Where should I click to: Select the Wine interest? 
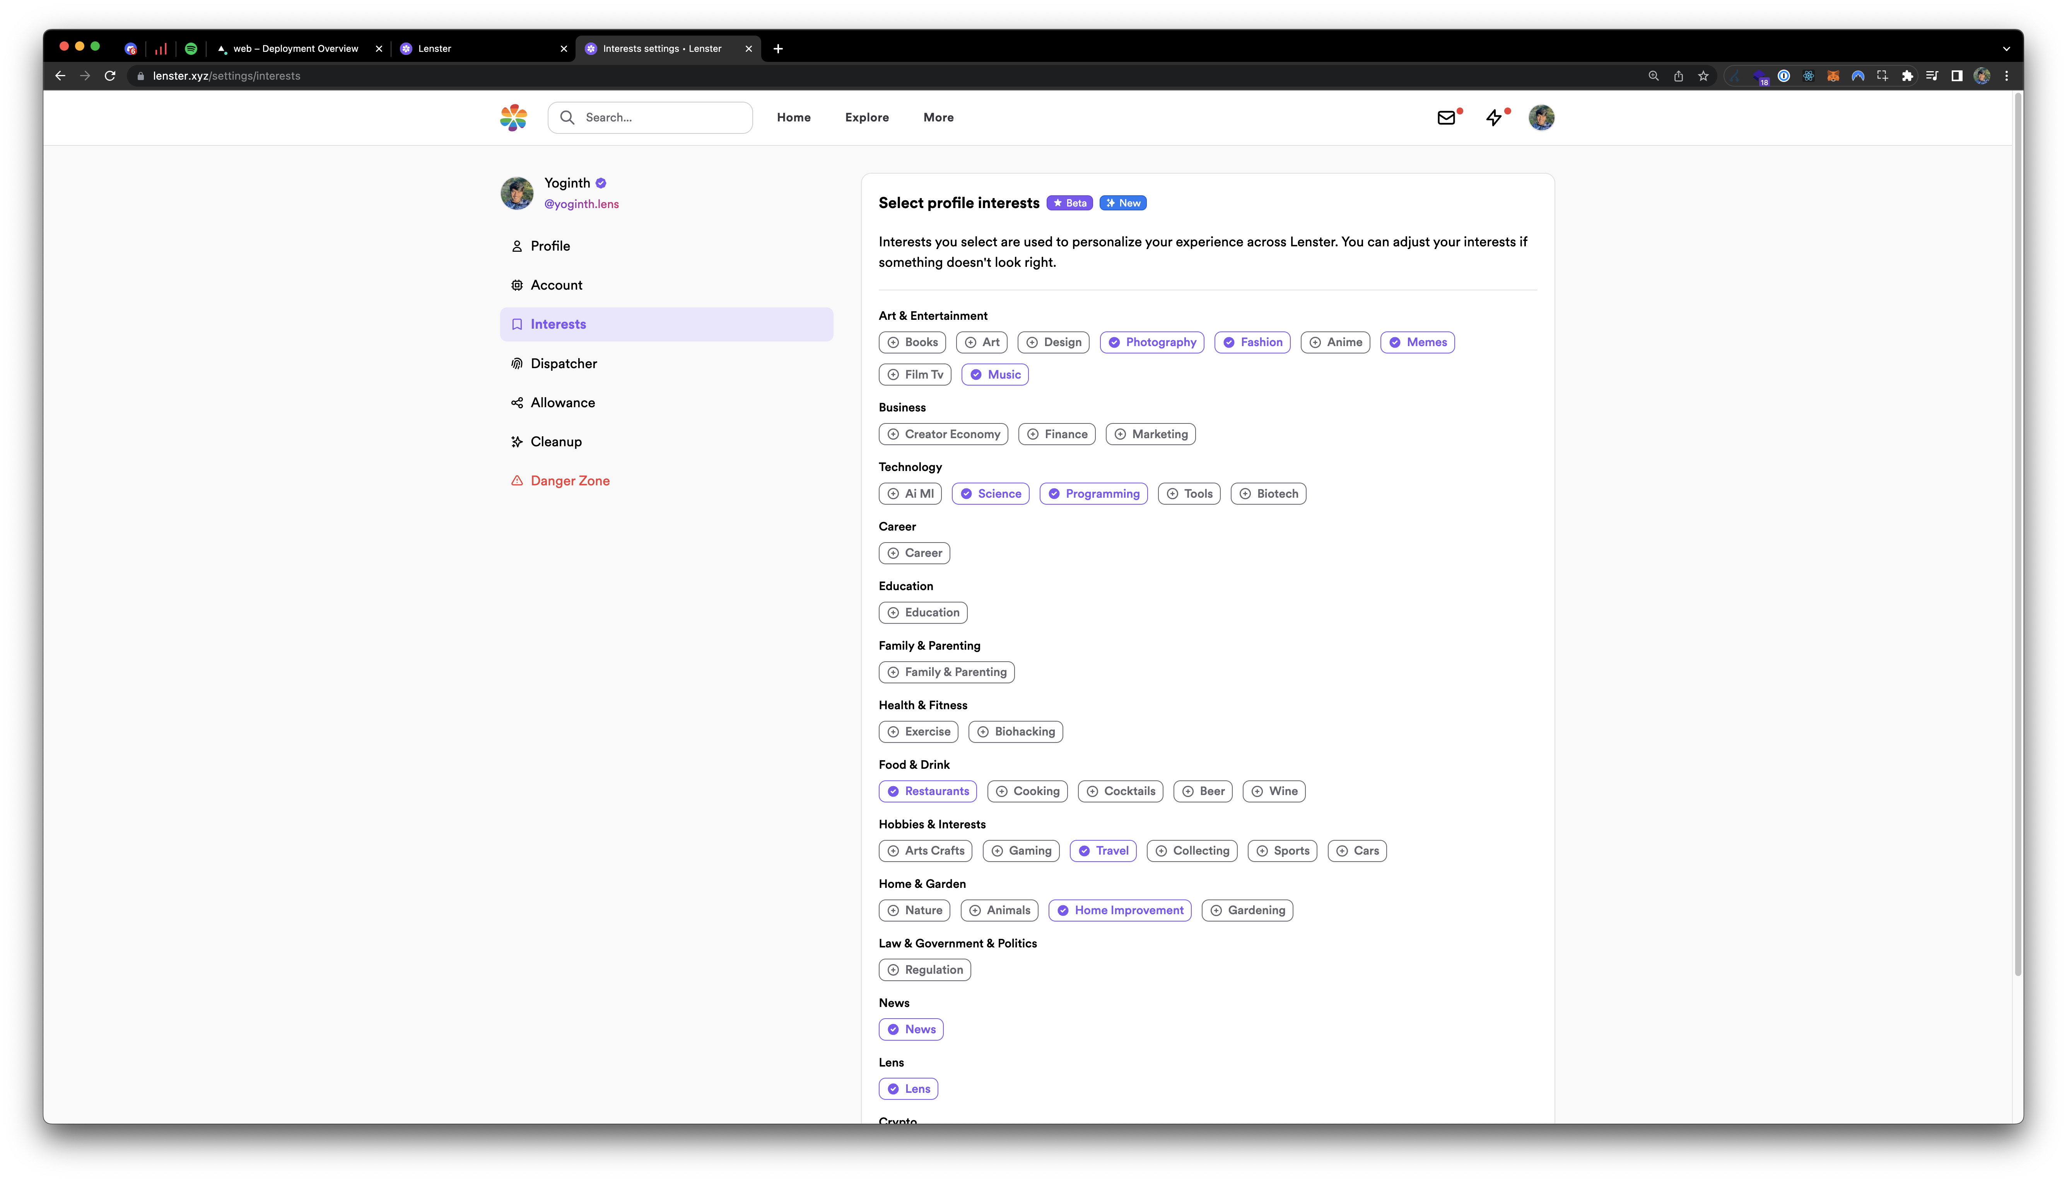(1274, 792)
